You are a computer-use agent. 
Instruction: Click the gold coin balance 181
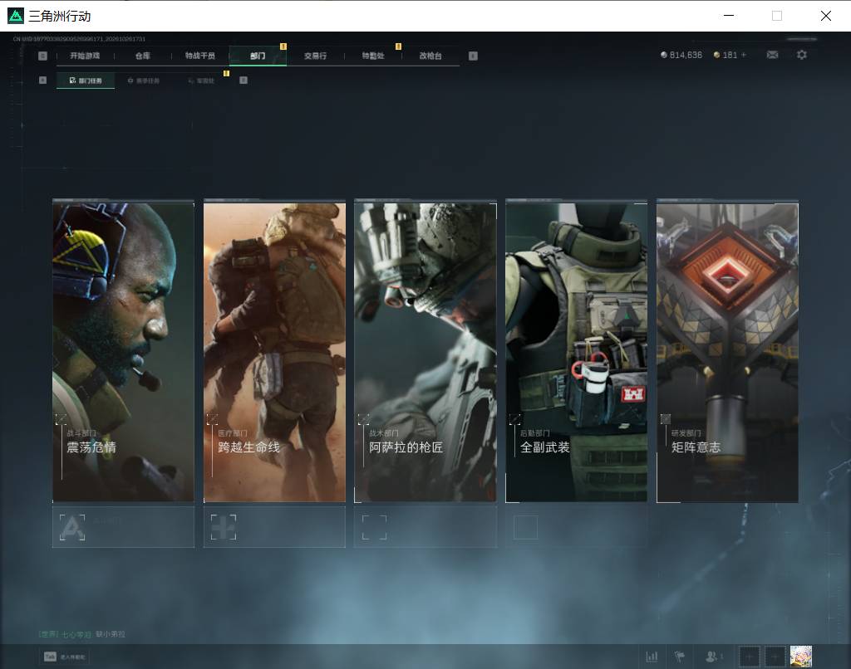725,55
